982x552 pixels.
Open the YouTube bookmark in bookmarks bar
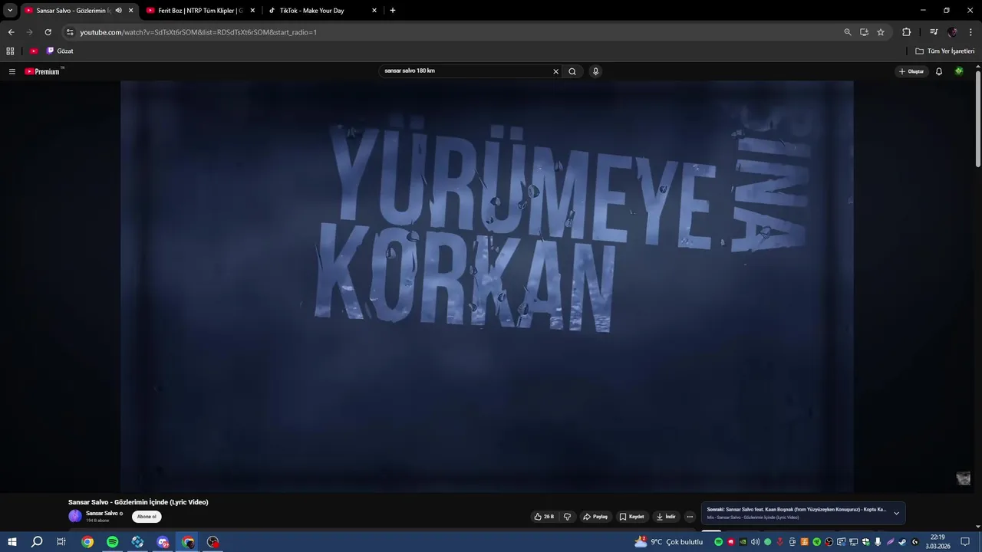point(34,51)
